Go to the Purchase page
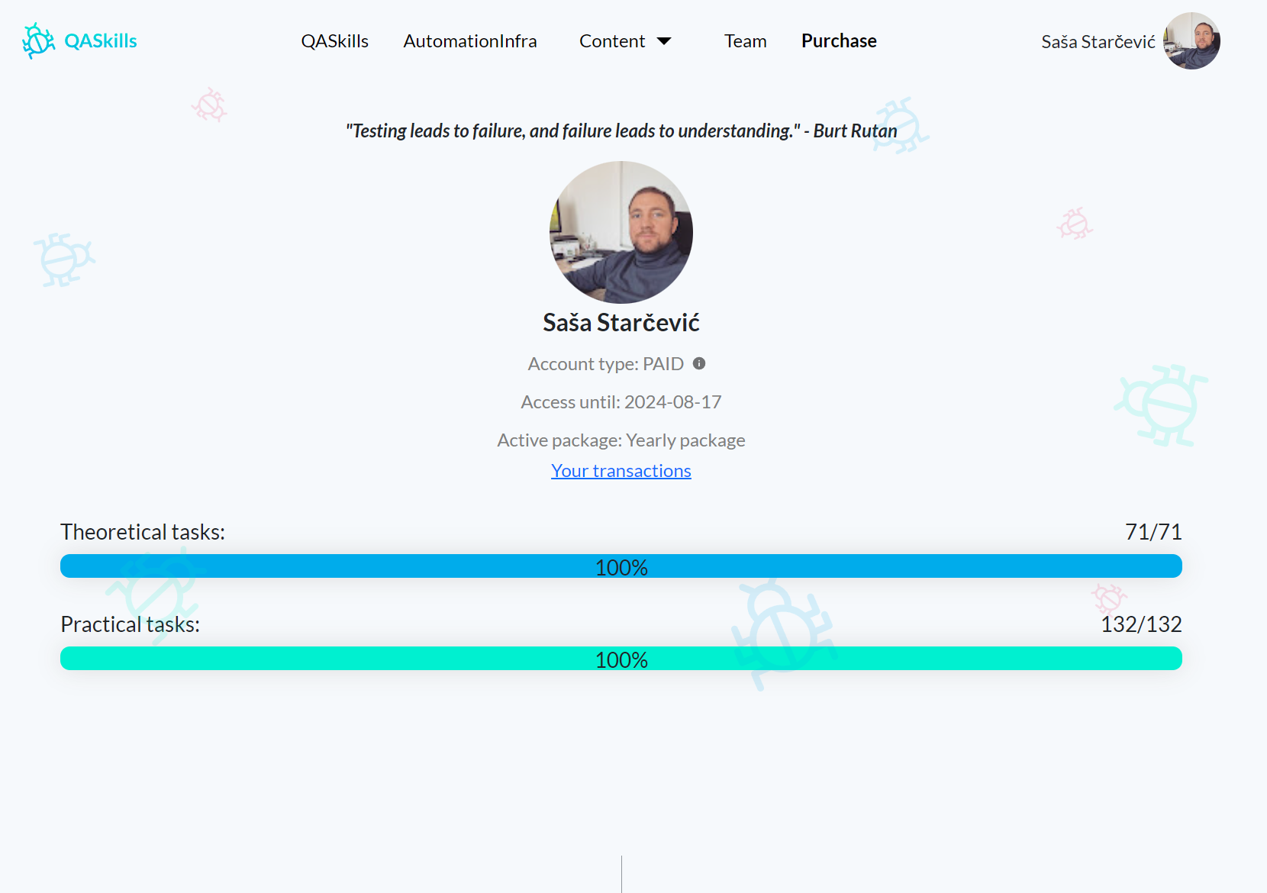Viewport: 1267px width, 893px height. 839,41
